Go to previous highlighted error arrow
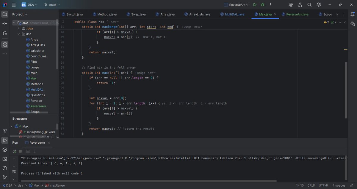The image size is (357, 189). [x=340, y=22]
